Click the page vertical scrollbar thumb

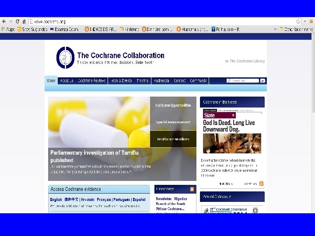(x=313, y=73)
